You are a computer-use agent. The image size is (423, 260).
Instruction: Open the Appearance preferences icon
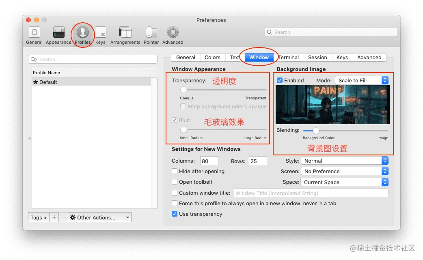point(58,32)
